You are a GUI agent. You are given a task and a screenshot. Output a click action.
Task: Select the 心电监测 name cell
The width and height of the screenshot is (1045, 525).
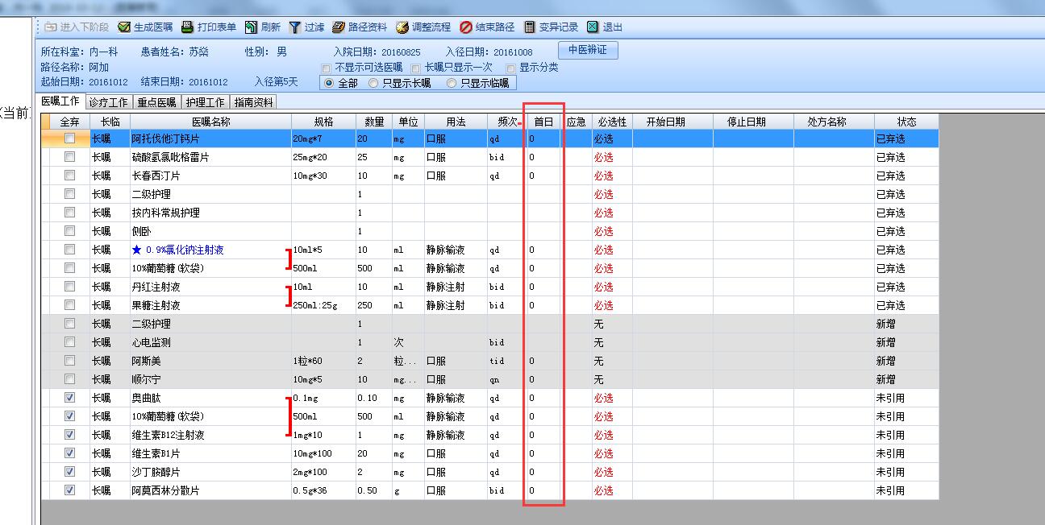210,342
